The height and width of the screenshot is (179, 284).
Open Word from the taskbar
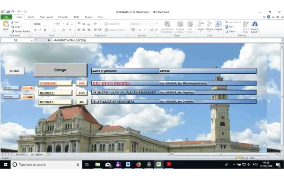coord(128,164)
